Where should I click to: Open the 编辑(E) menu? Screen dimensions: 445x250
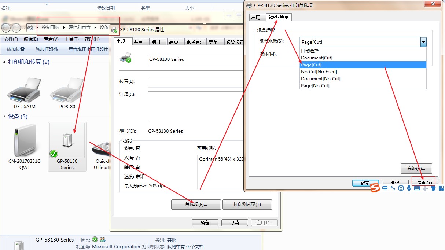click(x=31, y=39)
